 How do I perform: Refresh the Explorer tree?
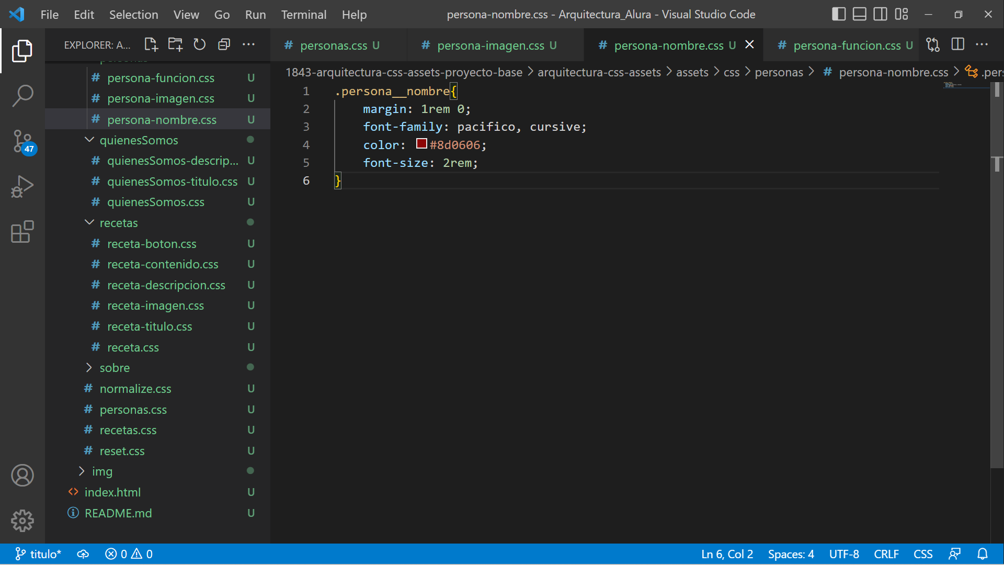point(199,45)
